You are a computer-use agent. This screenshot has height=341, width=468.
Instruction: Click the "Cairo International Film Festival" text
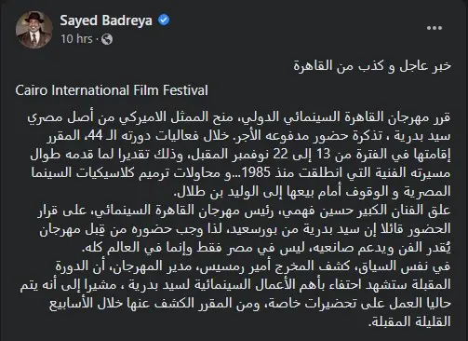coord(112,90)
